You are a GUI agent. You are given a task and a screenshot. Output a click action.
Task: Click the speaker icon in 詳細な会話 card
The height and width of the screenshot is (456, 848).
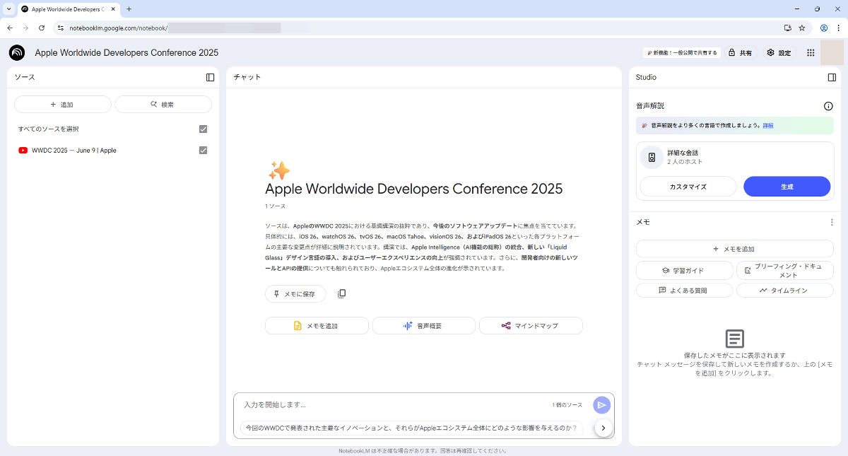[652, 157]
